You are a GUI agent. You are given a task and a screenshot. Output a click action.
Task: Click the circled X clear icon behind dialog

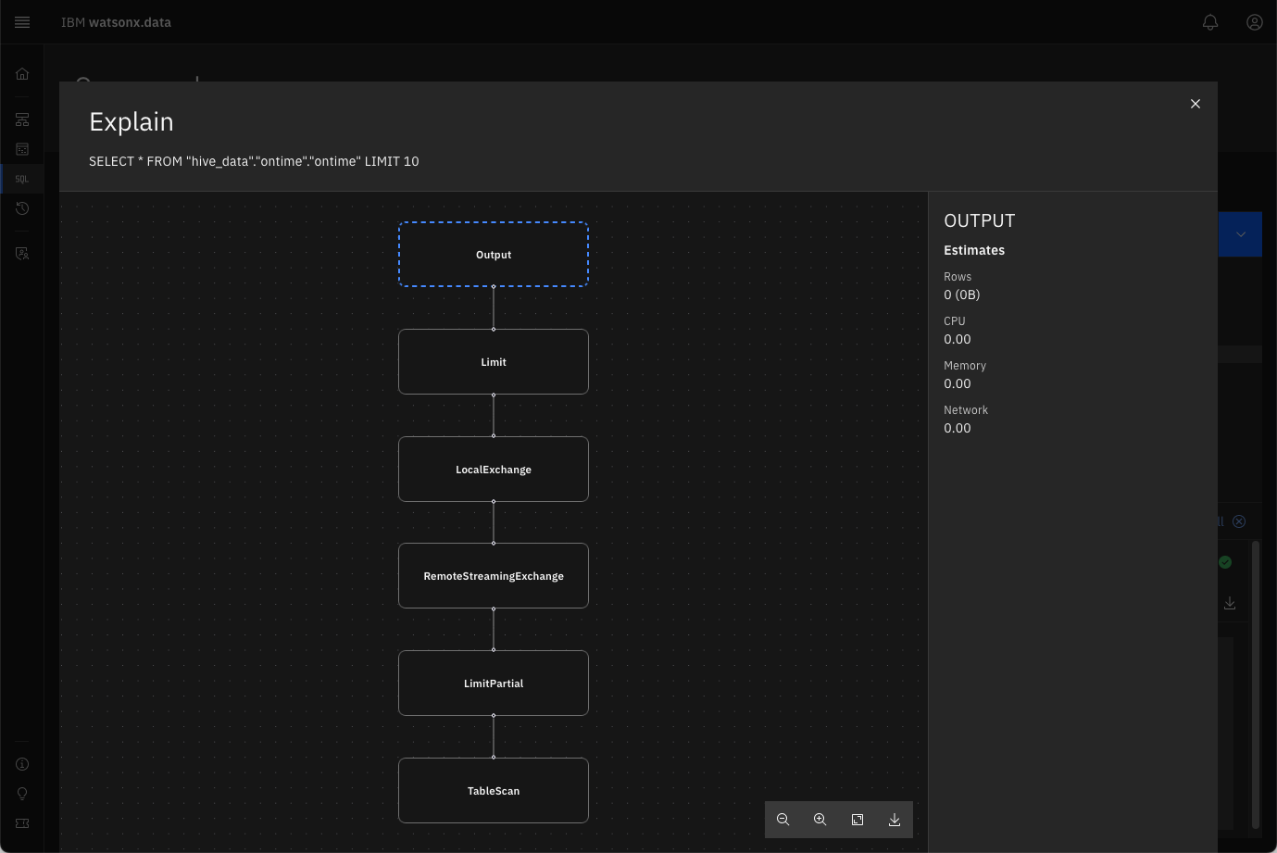click(x=1239, y=521)
